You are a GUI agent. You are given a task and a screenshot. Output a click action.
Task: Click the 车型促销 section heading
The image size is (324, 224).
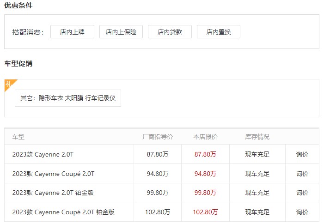pyautogui.click(x=18, y=64)
